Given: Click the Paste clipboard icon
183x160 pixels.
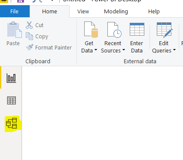Looking at the screenshot, I should tap(14, 30).
